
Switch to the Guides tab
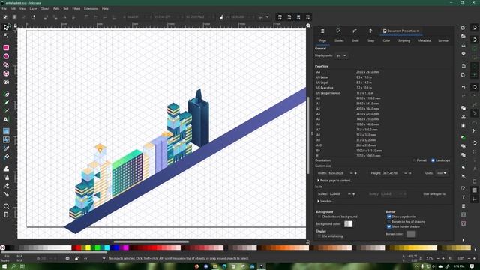pyautogui.click(x=339, y=40)
